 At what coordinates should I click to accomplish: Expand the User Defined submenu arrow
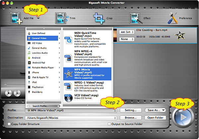coord(59,33)
